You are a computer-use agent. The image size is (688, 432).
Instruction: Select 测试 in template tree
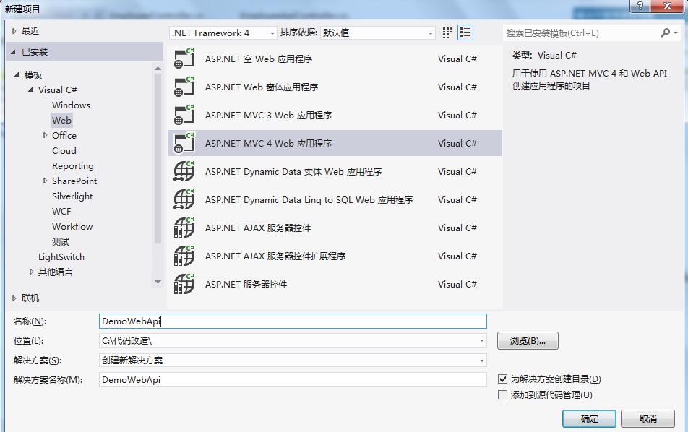[x=61, y=242]
